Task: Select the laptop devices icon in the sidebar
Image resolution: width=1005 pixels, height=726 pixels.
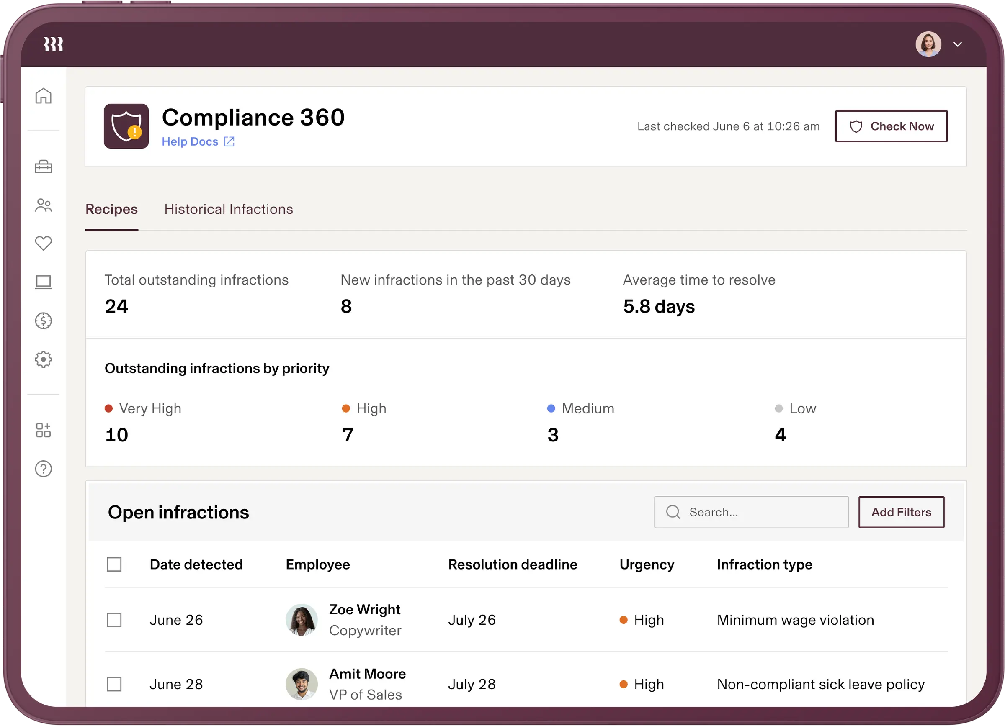Action: [44, 282]
